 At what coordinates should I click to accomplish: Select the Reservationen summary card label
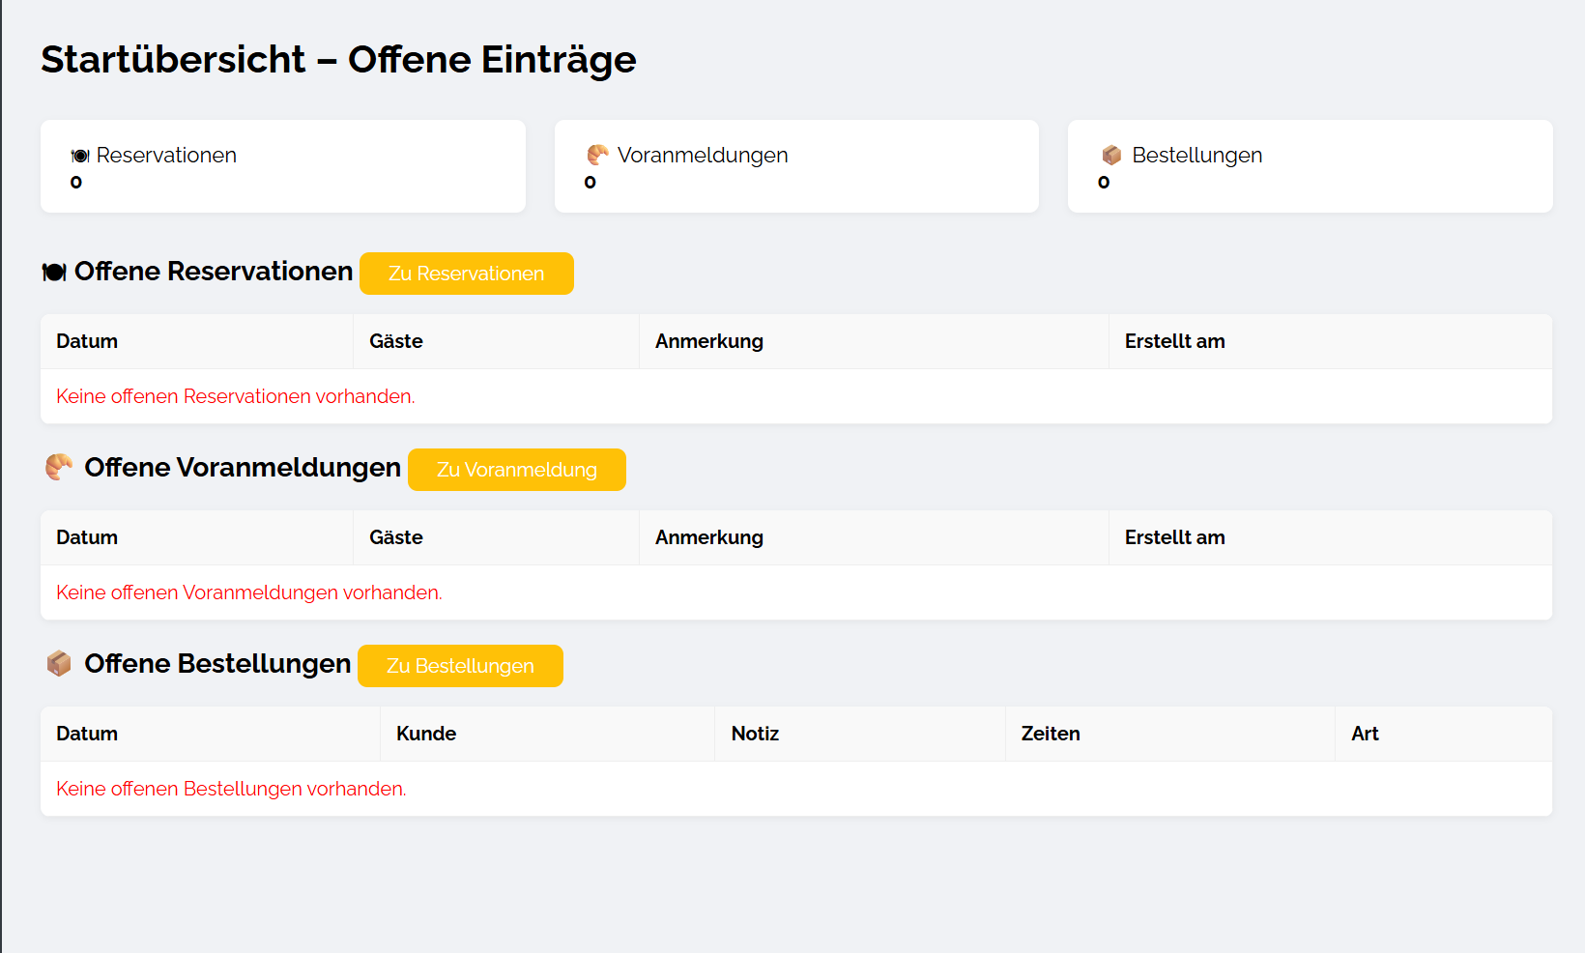coord(166,155)
